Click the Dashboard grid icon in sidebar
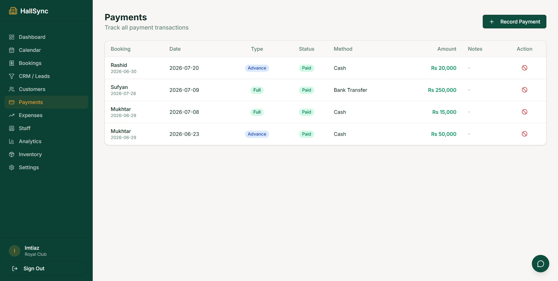The width and height of the screenshot is (558, 281). (x=12, y=37)
